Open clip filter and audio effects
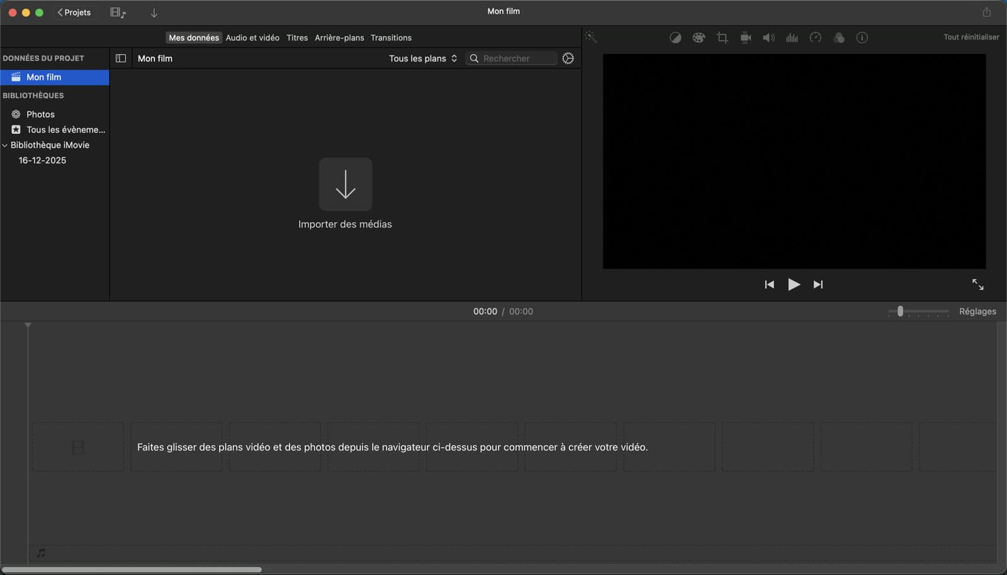Image resolution: width=1007 pixels, height=575 pixels. [x=838, y=38]
